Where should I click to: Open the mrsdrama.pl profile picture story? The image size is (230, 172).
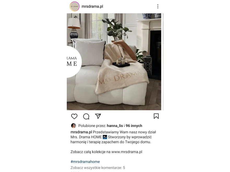point(75,7)
